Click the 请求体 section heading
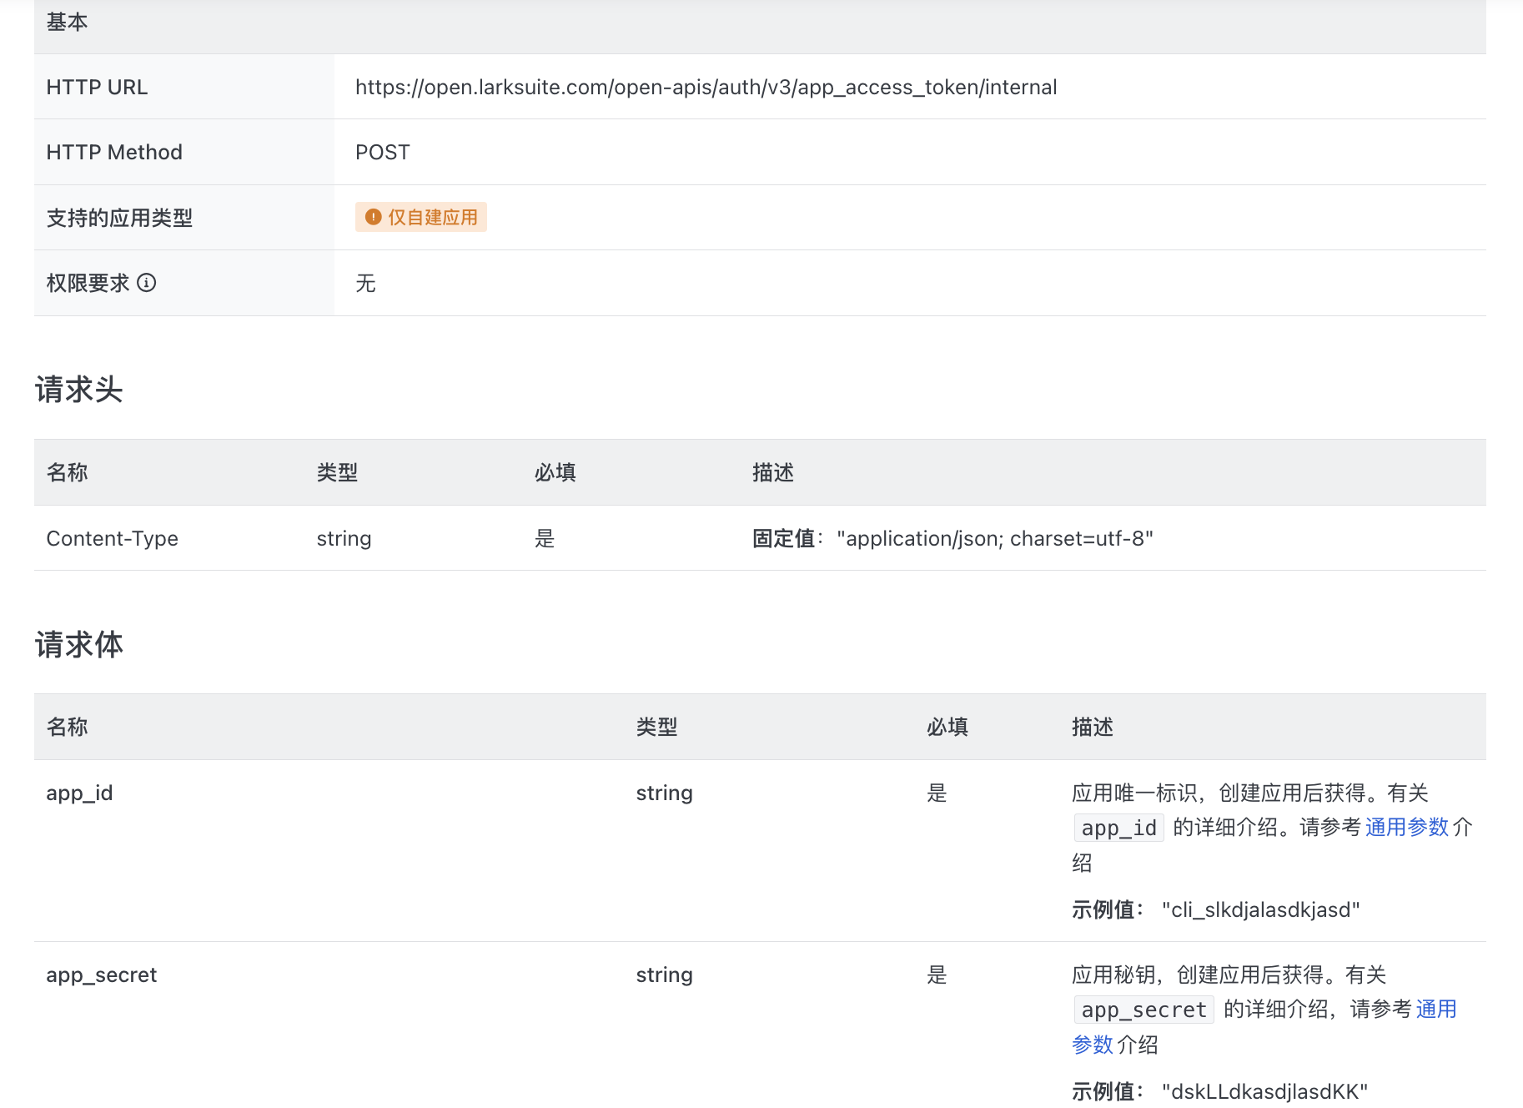Screen dimensions: 1523x1108 click(x=79, y=645)
